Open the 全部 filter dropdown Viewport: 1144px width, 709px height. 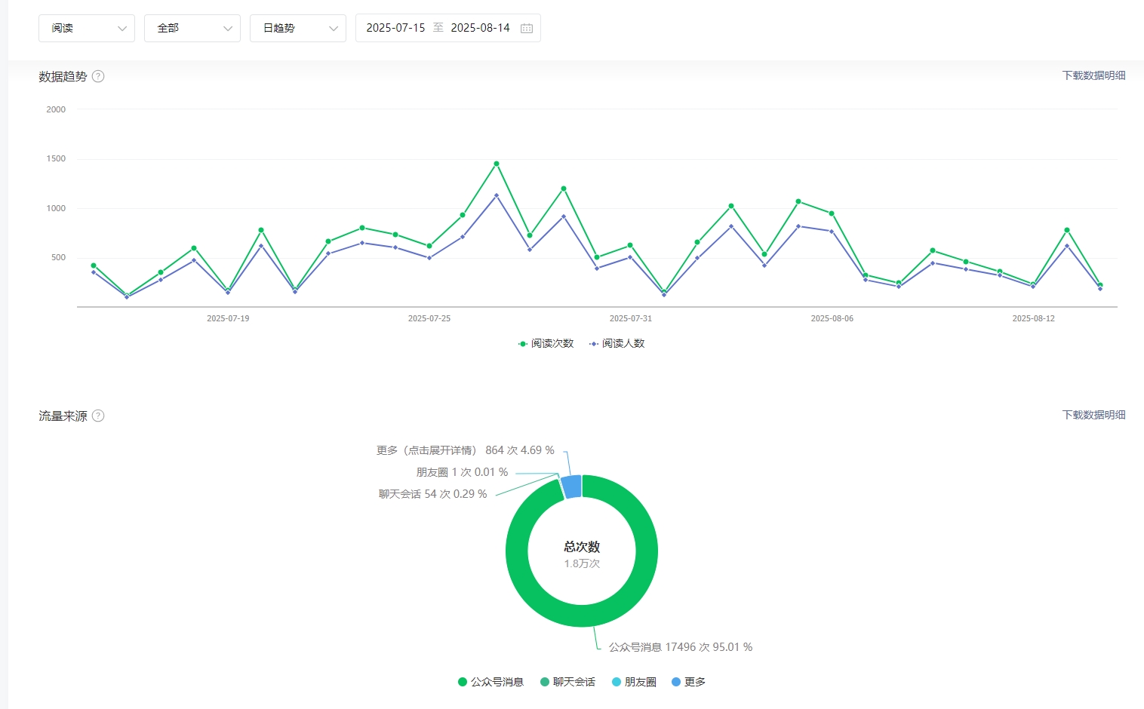coord(192,28)
